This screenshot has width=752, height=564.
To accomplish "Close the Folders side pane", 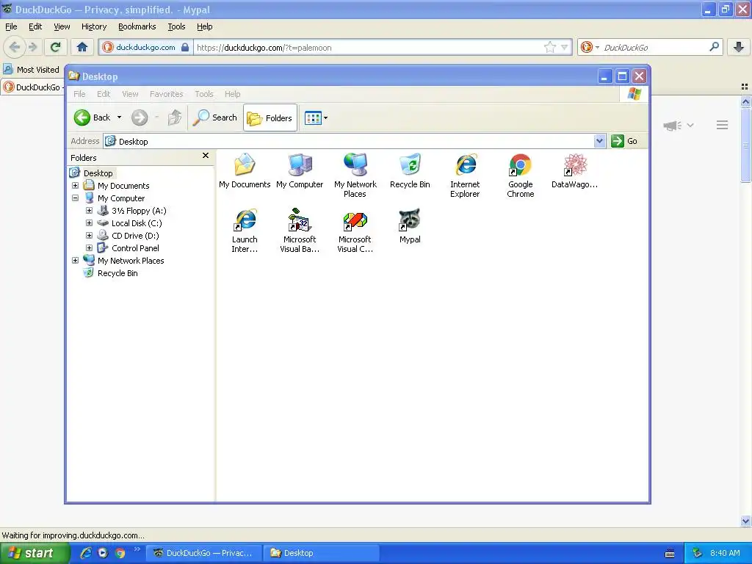I will pyautogui.click(x=206, y=156).
